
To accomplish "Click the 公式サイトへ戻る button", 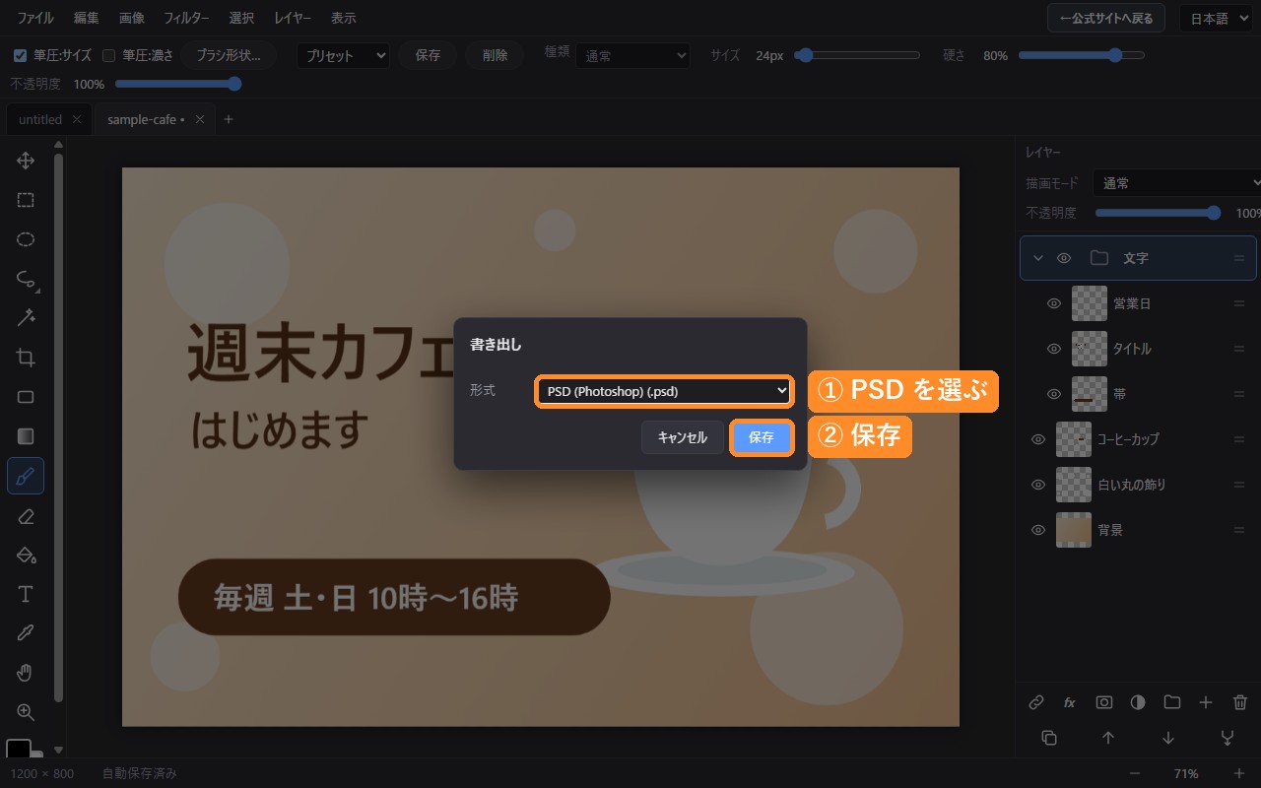I will coord(1106,18).
